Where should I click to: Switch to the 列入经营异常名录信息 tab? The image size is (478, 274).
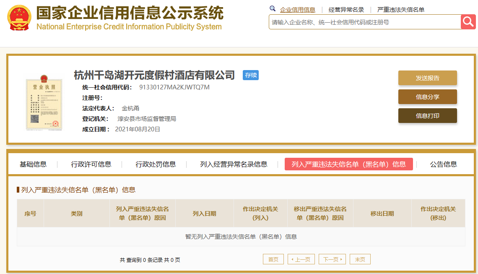click(234, 164)
